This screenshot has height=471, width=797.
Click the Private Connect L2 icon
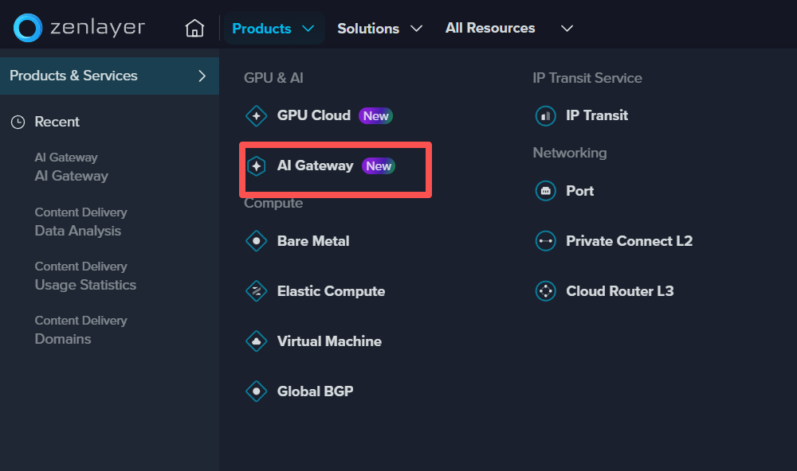pyautogui.click(x=545, y=241)
